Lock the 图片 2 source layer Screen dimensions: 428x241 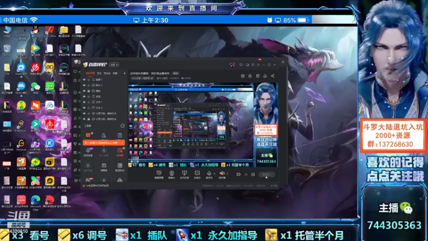[x=88, y=85]
